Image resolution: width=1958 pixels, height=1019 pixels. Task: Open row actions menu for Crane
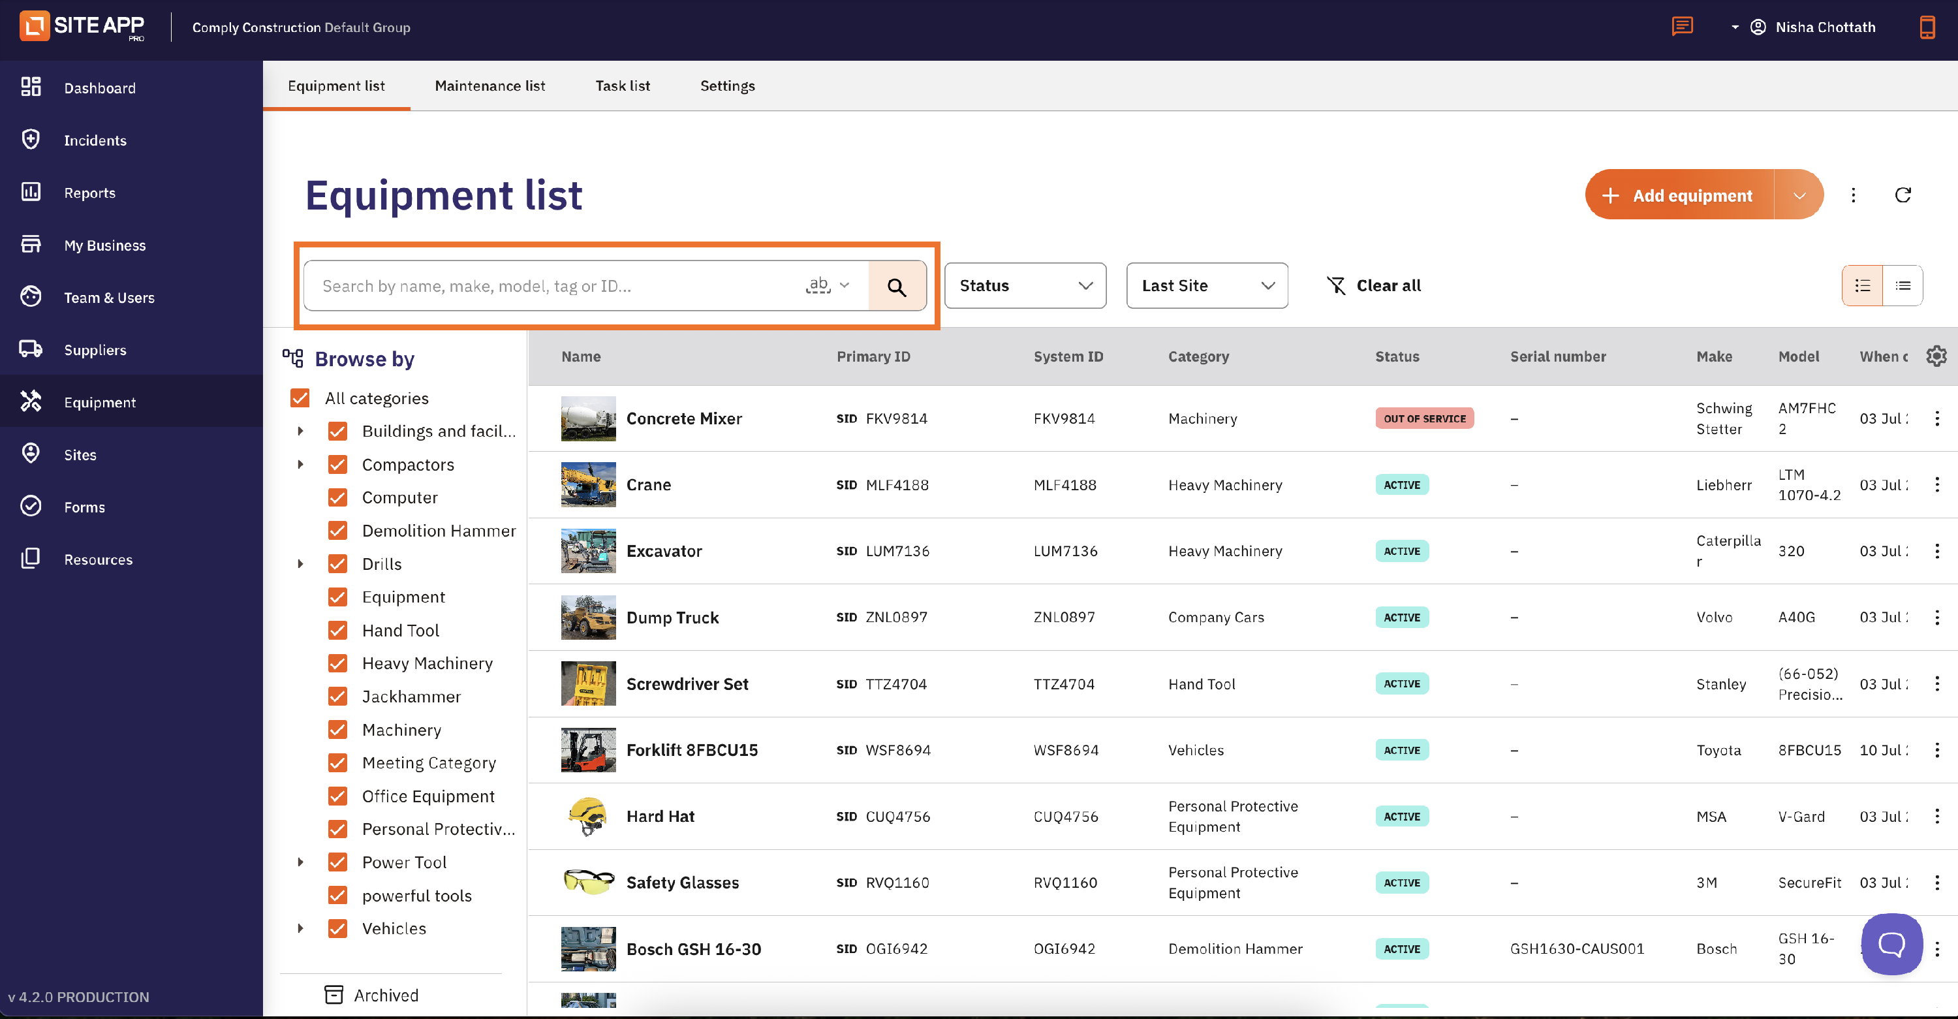pos(1936,484)
